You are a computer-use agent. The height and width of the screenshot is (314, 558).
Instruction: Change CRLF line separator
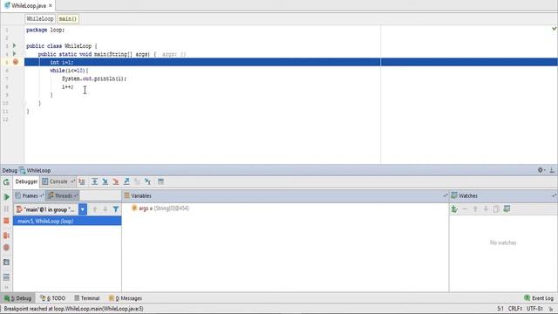[515, 309]
